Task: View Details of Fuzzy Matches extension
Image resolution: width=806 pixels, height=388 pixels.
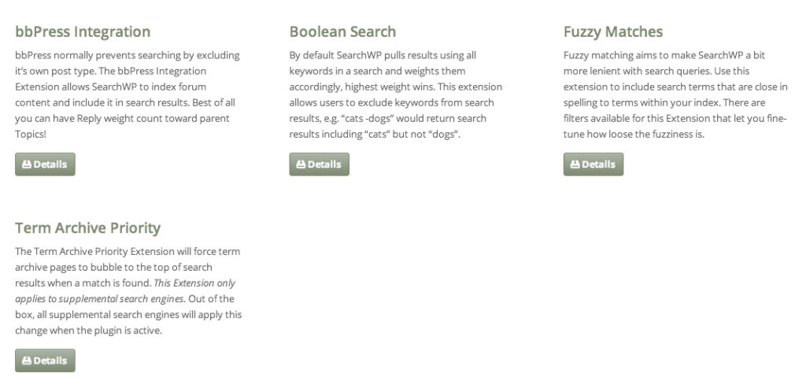Action: point(593,164)
